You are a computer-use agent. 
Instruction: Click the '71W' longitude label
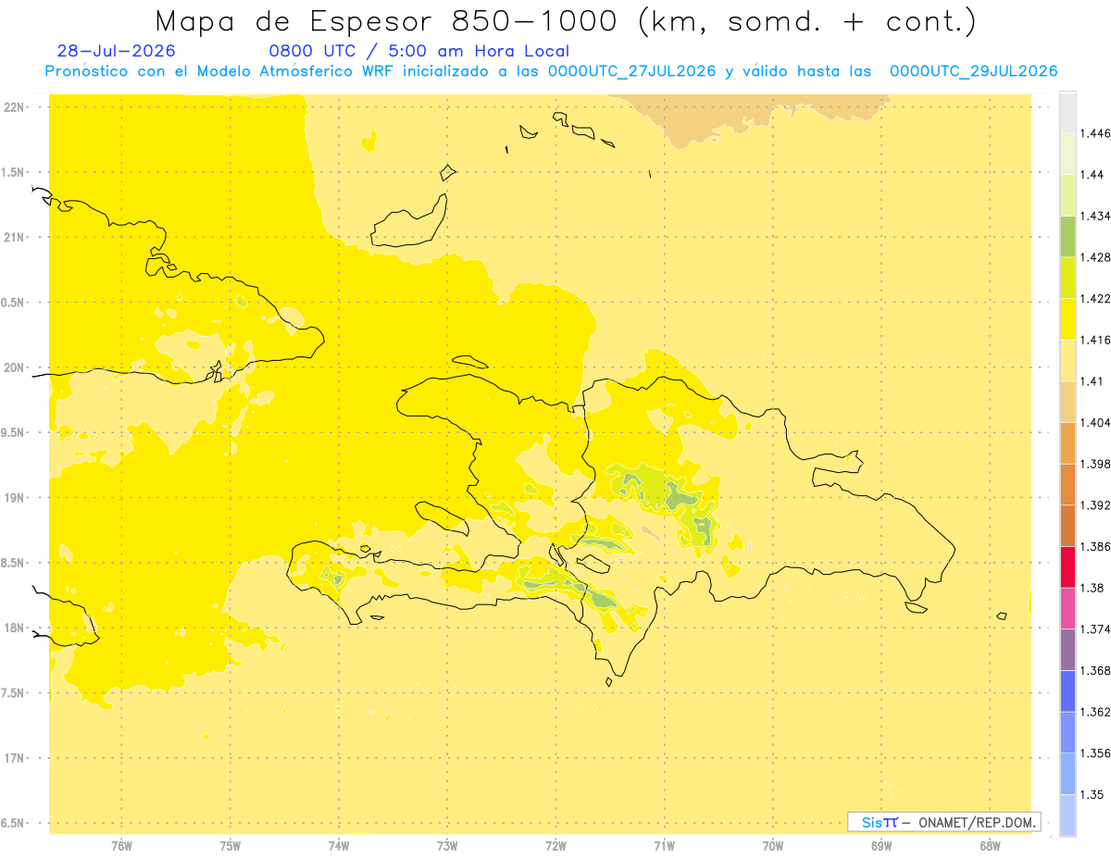click(x=664, y=846)
